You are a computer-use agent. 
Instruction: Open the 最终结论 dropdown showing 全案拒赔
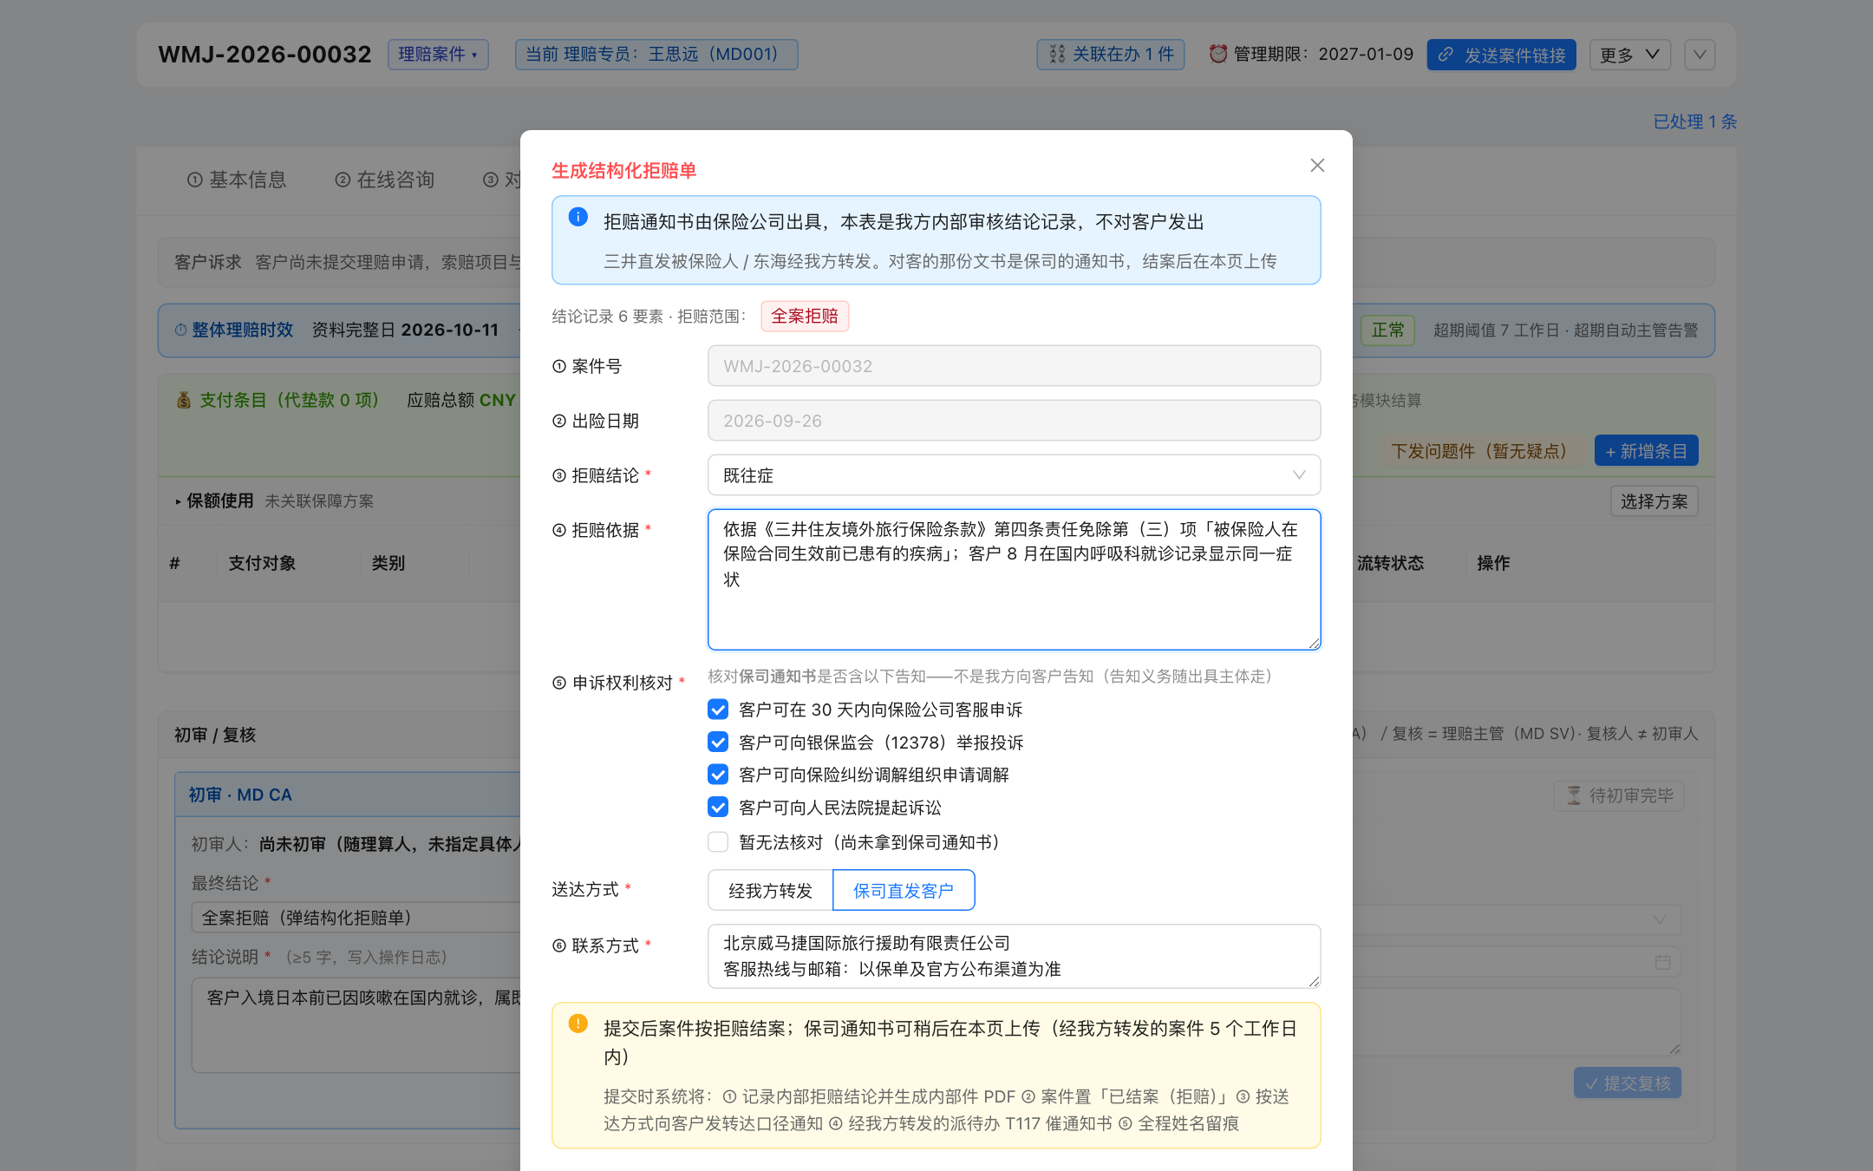[356, 918]
